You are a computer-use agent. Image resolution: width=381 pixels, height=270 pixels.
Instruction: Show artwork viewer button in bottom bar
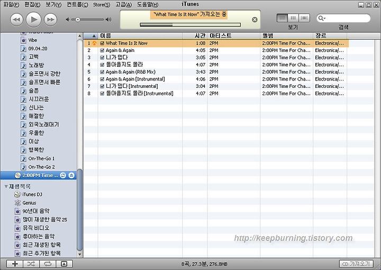point(64,264)
